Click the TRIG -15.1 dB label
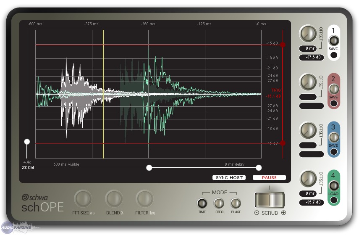 pos(274,93)
